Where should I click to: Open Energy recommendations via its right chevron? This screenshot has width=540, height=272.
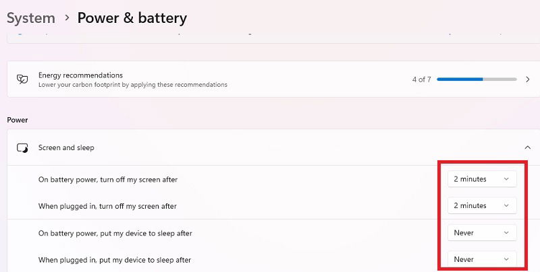coord(528,79)
